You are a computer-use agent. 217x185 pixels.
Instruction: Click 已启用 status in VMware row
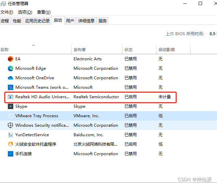coord(131,116)
